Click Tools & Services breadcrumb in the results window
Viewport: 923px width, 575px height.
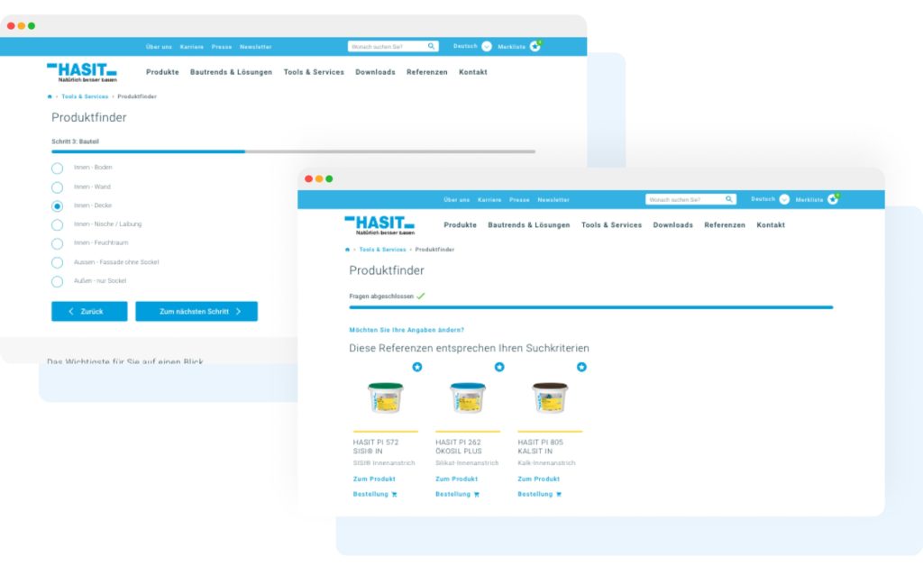point(382,250)
